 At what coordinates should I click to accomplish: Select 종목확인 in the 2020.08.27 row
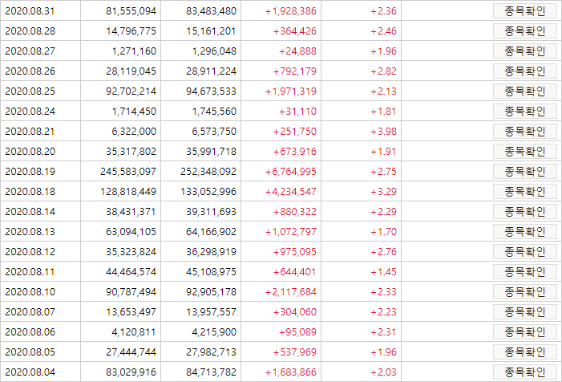(x=525, y=51)
